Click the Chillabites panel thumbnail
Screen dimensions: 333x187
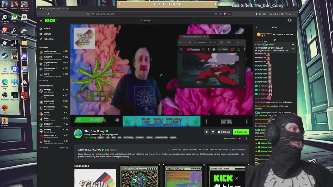(95, 178)
